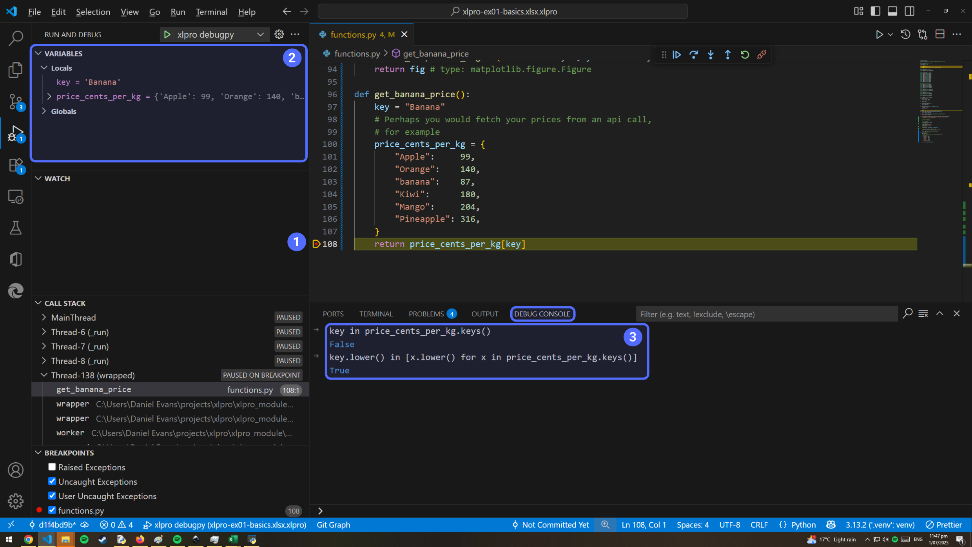972x547 pixels.
Task: Enable Raised Exceptions breakpoint
Action: 52,467
